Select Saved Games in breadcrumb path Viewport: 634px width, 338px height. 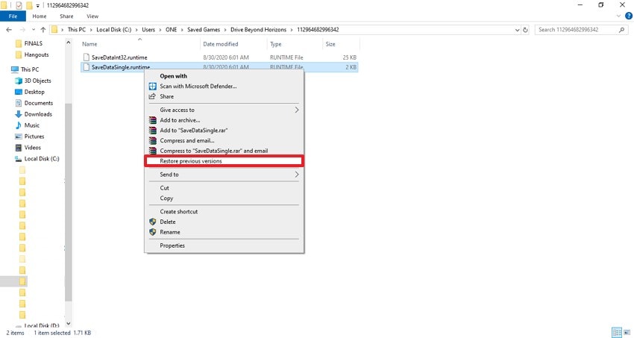tap(204, 30)
